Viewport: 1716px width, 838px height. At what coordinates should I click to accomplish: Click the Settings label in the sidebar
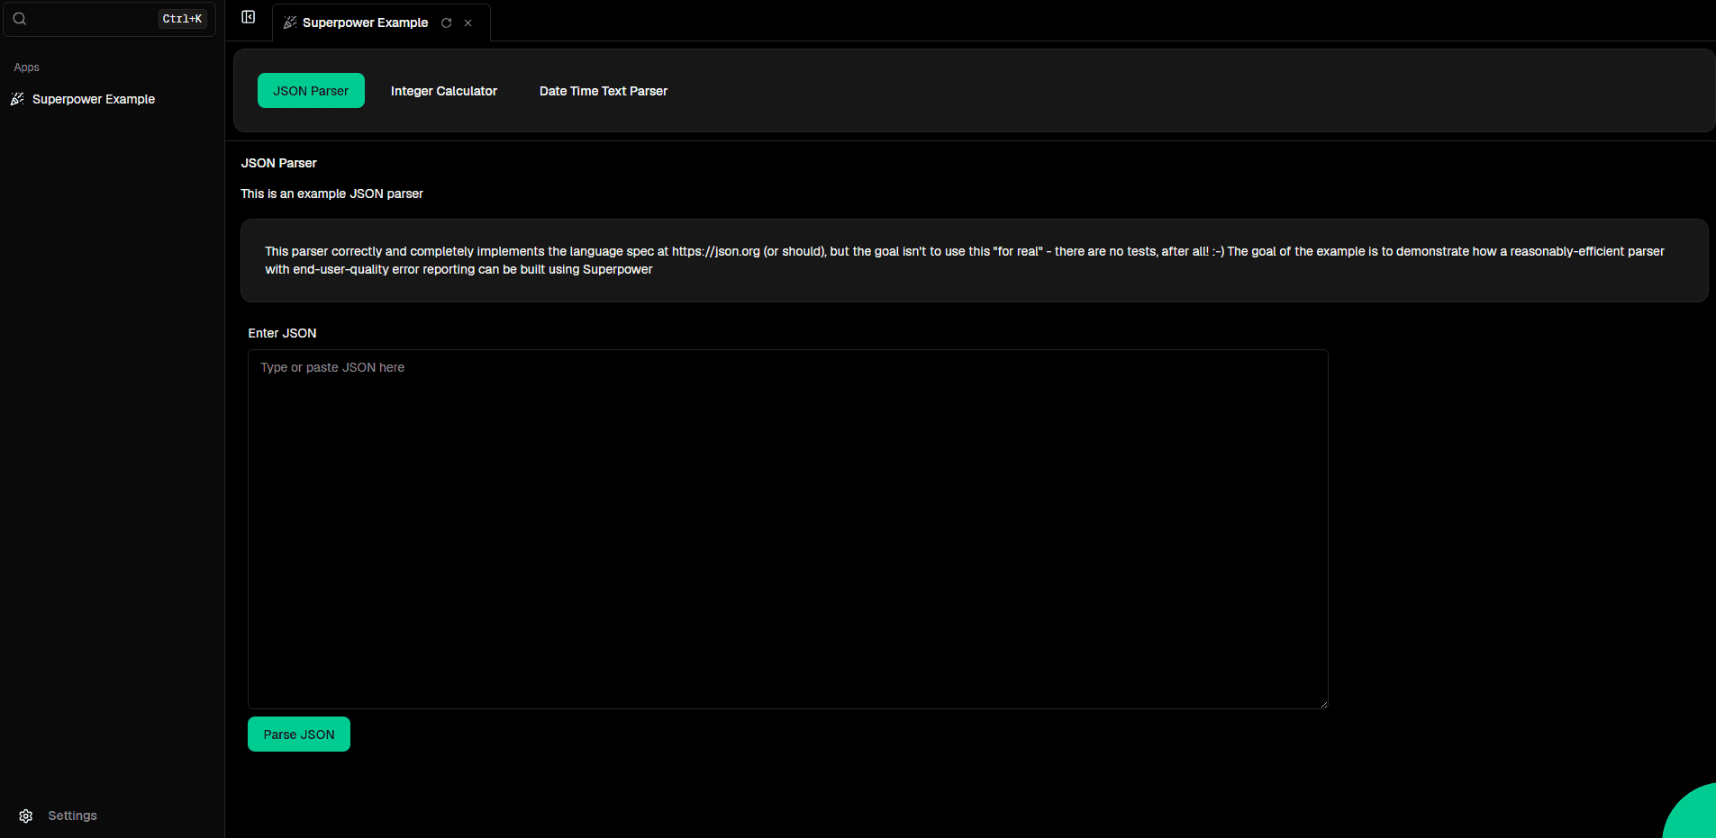(x=72, y=815)
